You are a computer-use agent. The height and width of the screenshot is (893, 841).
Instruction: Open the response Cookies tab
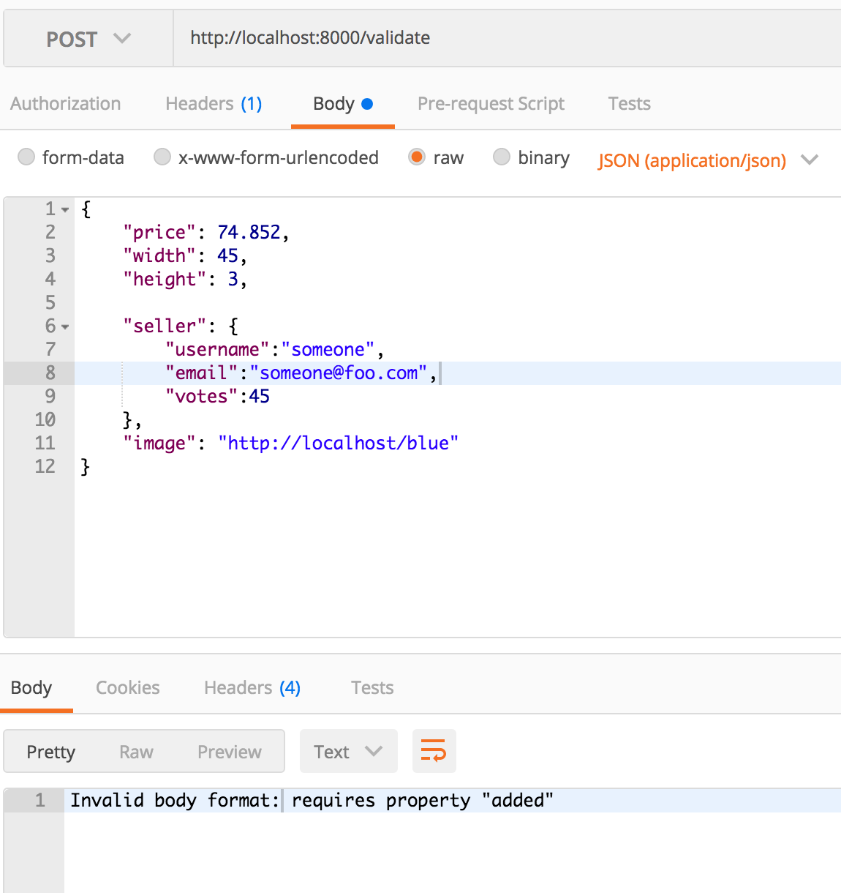(127, 687)
